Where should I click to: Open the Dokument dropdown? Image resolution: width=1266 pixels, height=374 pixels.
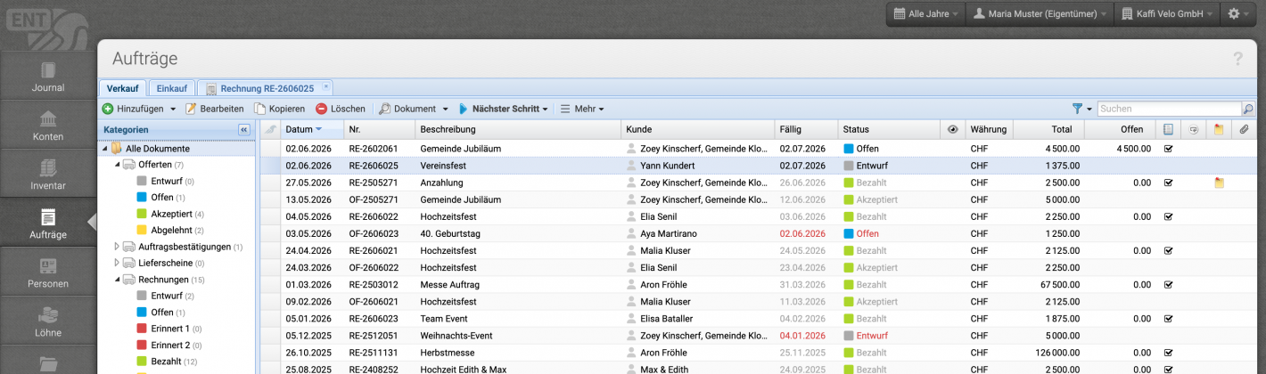click(x=414, y=109)
